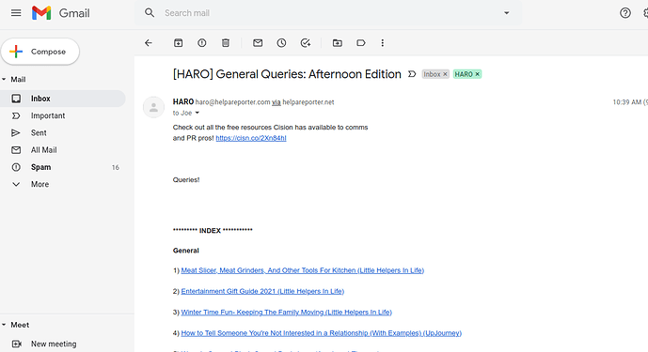Viewport: 648px width, 352px height.
Task: Report spam using the exclamation icon
Action: [201, 43]
